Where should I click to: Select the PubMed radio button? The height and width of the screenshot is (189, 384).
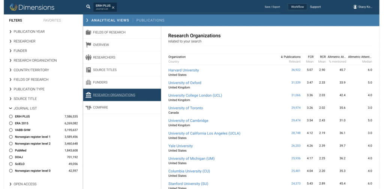(11, 150)
